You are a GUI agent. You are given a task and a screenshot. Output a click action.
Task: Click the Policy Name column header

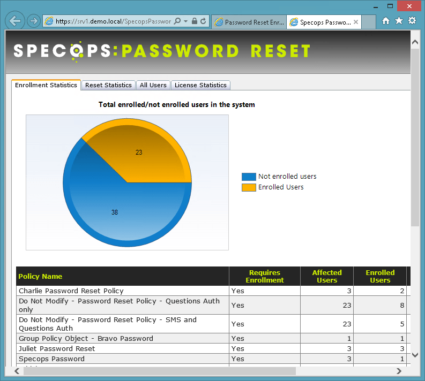(40, 277)
